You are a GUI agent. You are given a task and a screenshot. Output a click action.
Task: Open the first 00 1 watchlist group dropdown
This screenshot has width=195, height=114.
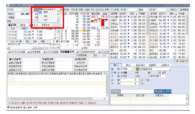(x=137, y=10)
